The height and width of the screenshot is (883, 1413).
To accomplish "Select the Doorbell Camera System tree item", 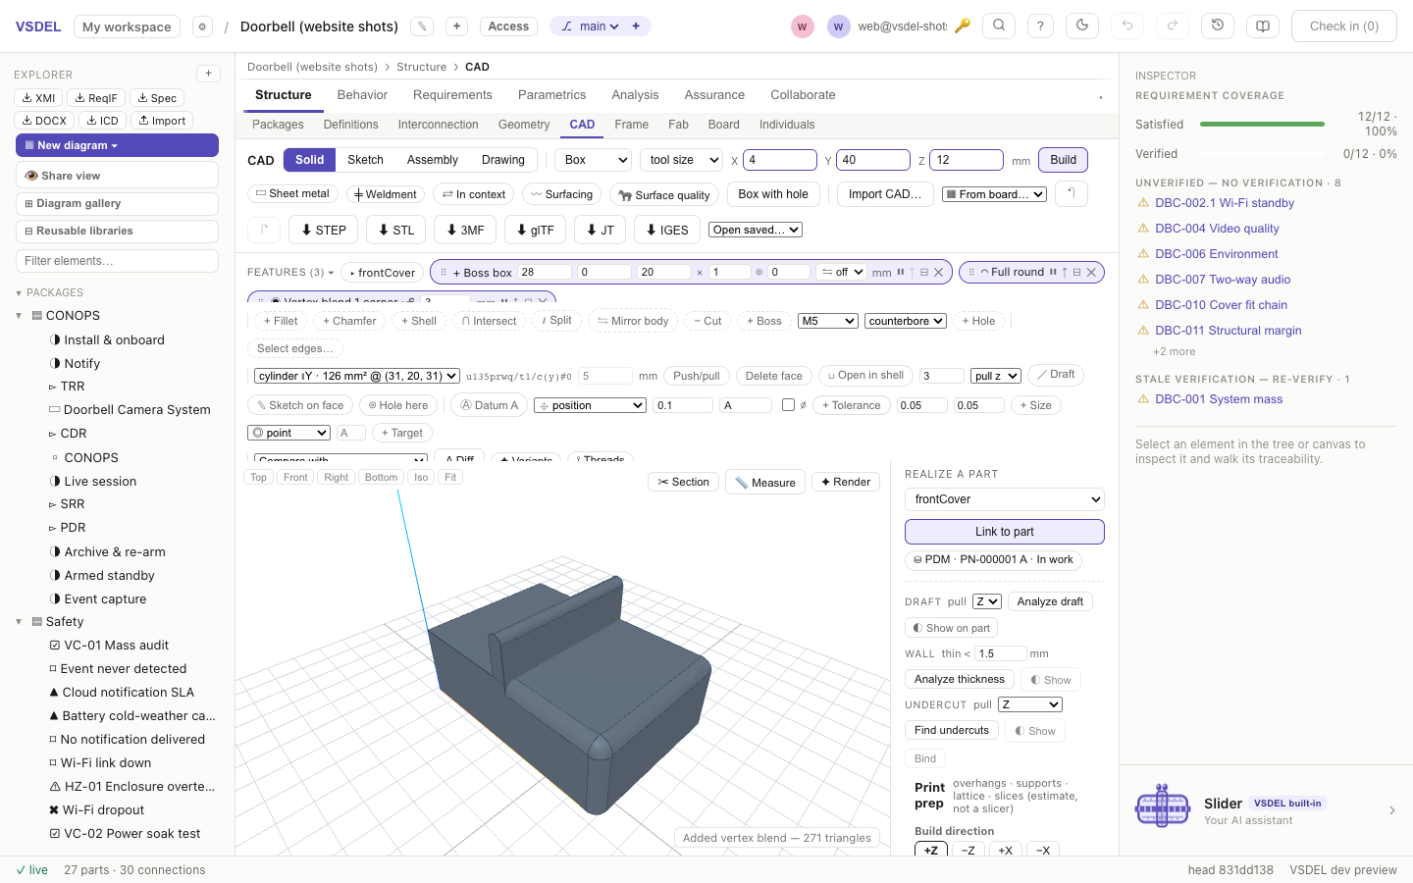I will pos(137,410).
